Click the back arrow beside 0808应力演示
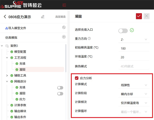Viewport: 154px width, 120px height. (x=5, y=16)
